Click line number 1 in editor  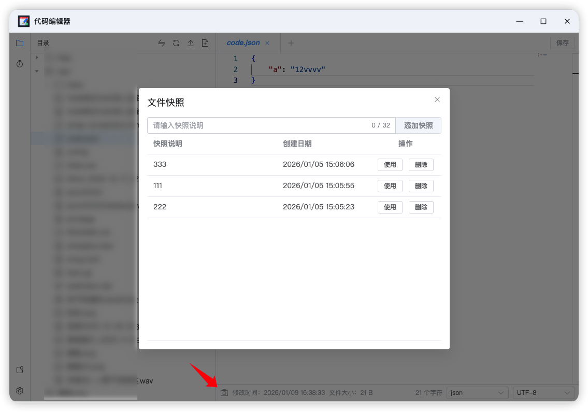pyautogui.click(x=235, y=59)
